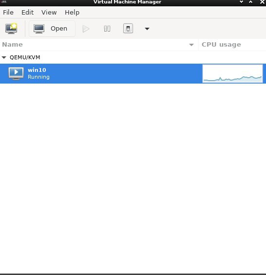
Task: Open the View menu
Action: [x=49, y=13]
